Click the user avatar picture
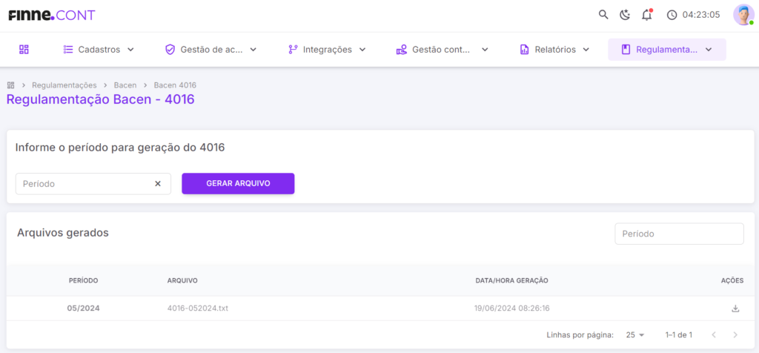The height and width of the screenshot is (353, 759). click(743, 15)
